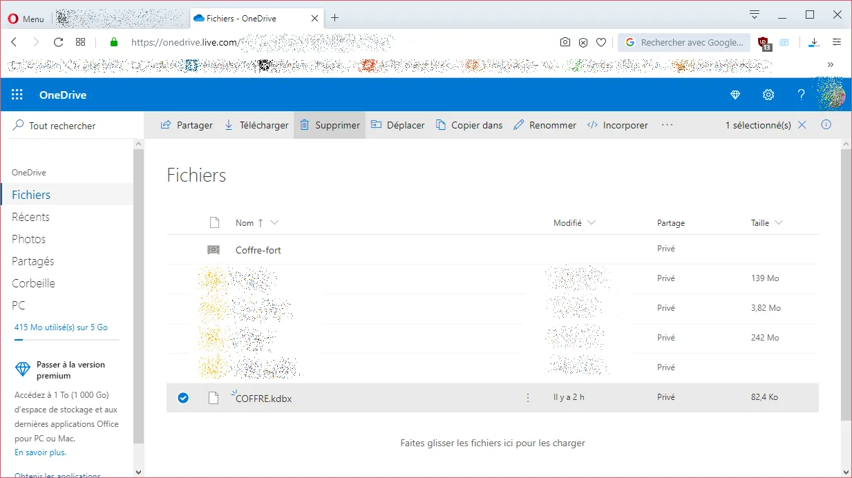Open the Coffre-fort vault icon
The image size is (852, 478).
pos(214,249)
